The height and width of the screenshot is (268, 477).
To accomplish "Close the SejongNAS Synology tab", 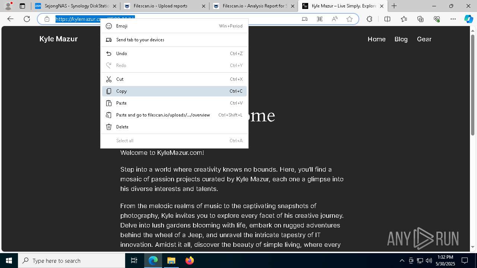I will pos(114,6).
